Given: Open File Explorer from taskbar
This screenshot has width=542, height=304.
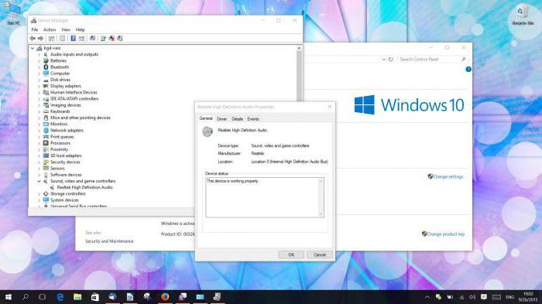Looking at the screenshot, I should (77, 297).
